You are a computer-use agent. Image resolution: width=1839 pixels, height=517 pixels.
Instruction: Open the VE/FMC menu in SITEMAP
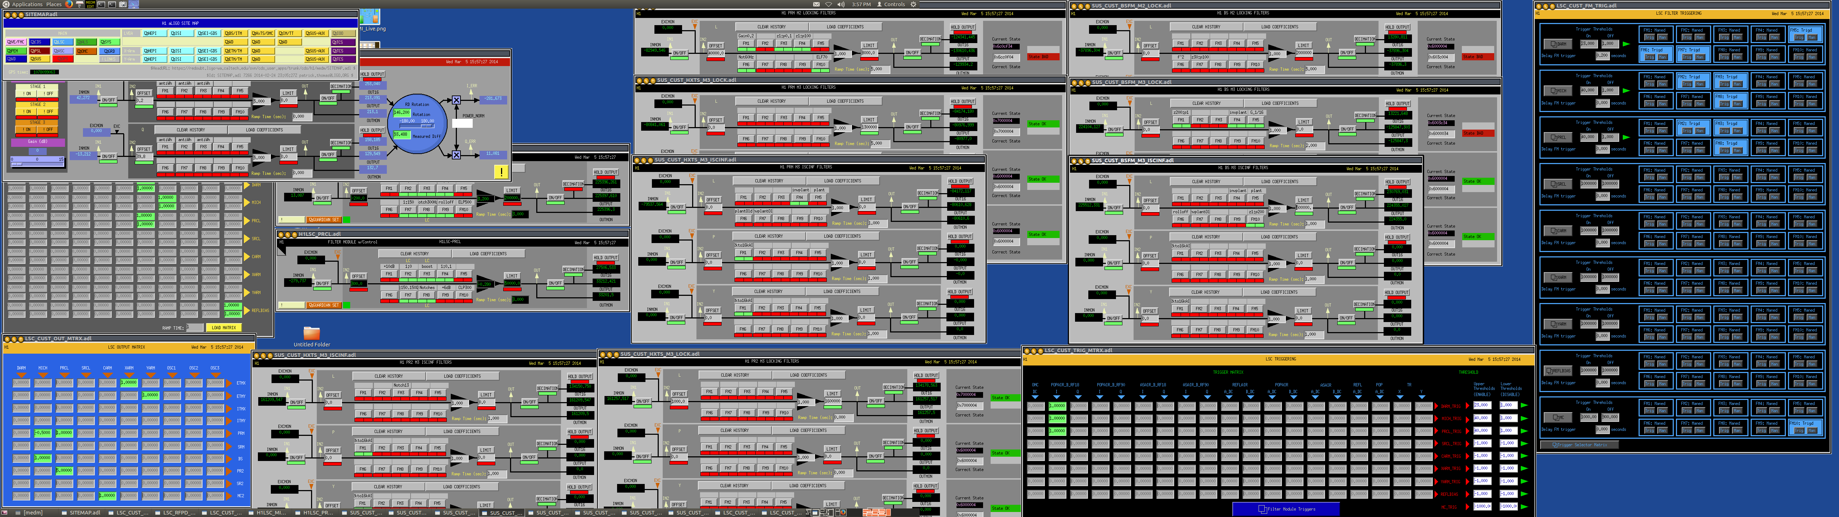(x=16, y=42)
